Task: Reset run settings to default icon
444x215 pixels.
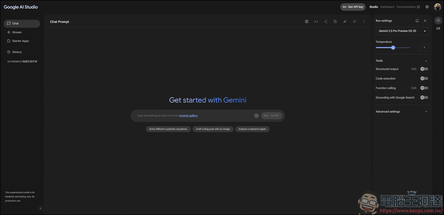Action: pos(417,21)
